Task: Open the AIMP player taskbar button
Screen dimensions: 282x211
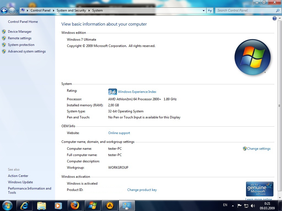Action: coord(110,206)
